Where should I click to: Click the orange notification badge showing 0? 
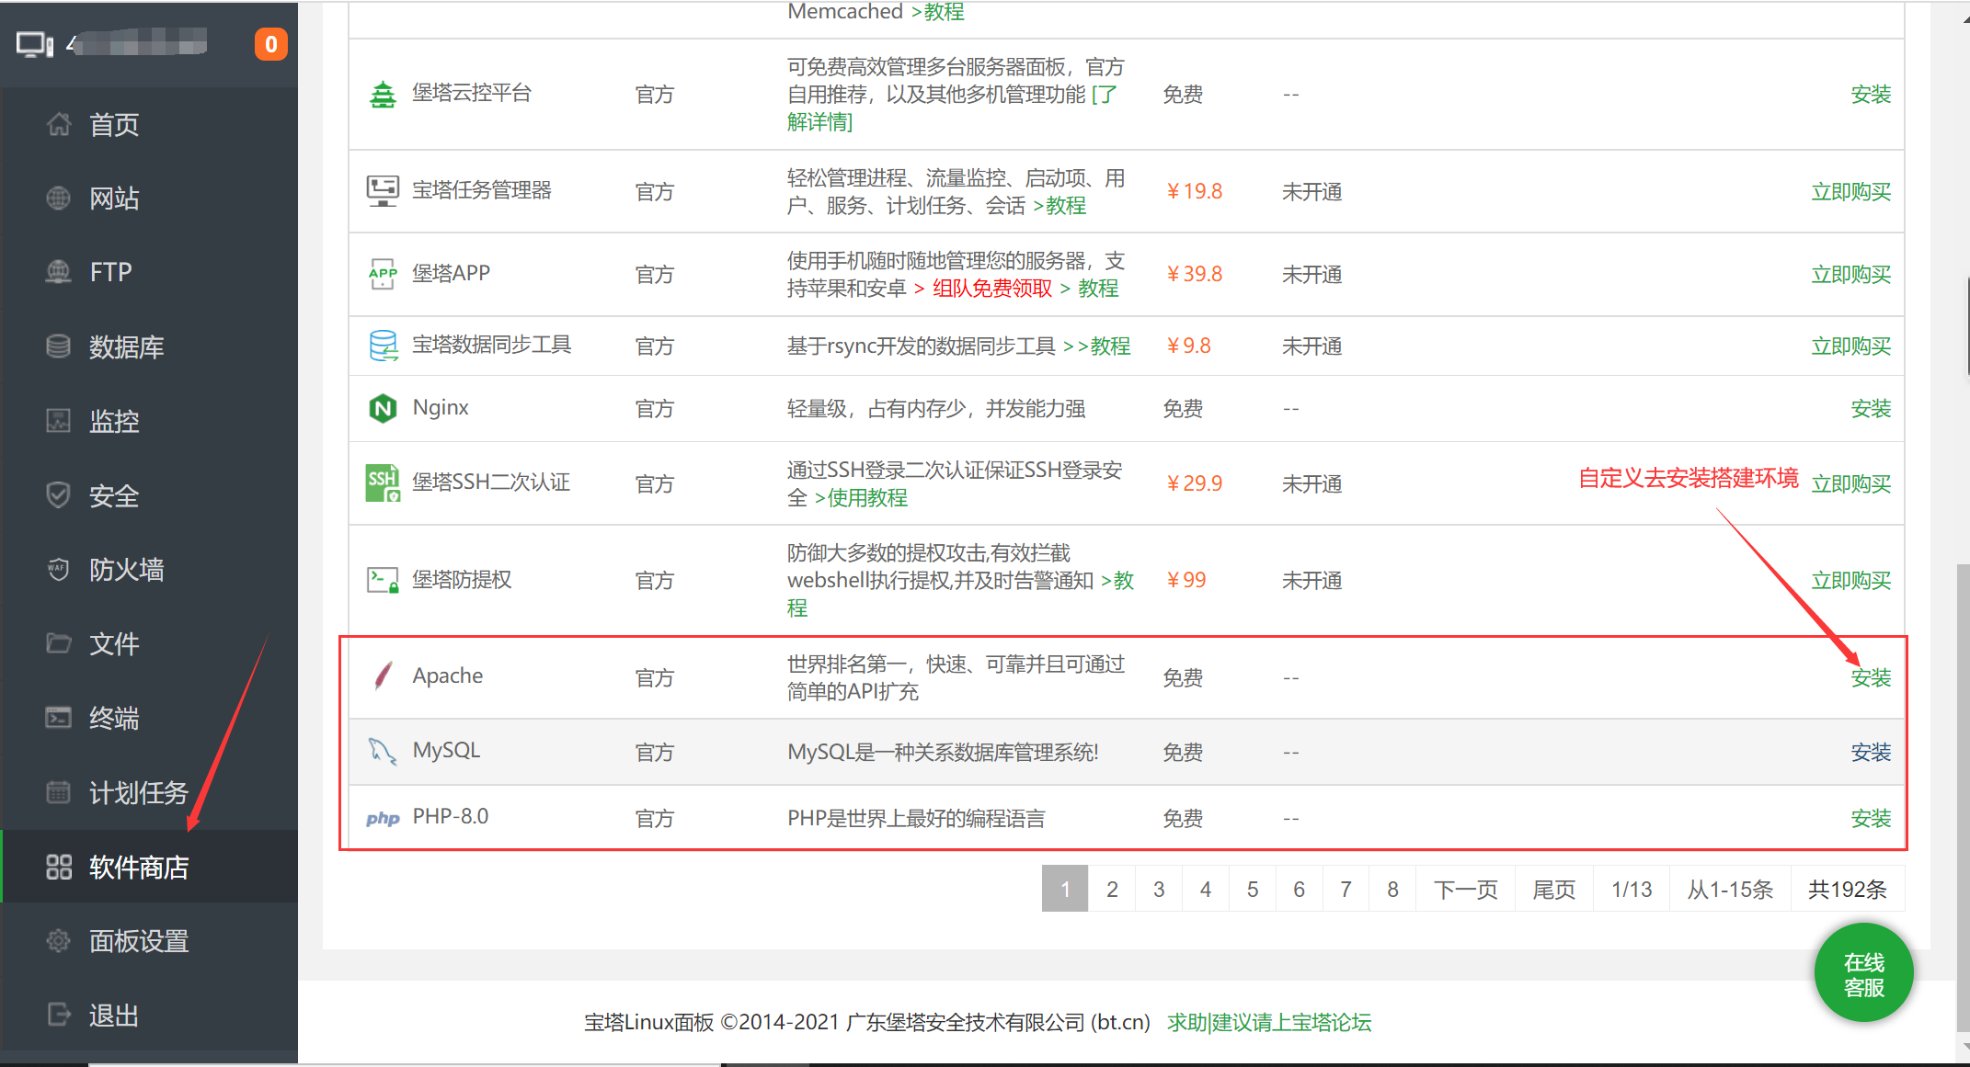(270, 44)
